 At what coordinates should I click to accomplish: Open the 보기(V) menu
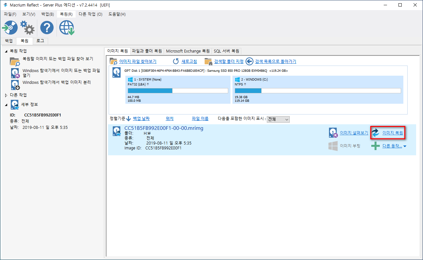[29, 14]
